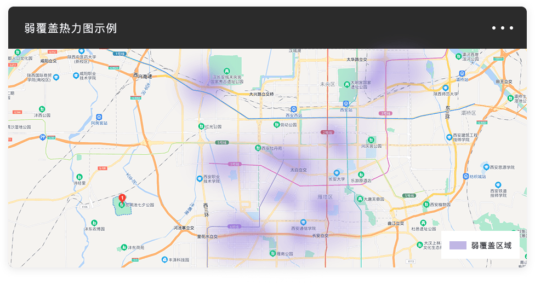535x285 pixels.
Task: Click the 沣东农博园 icon
Action: (94, 223)
